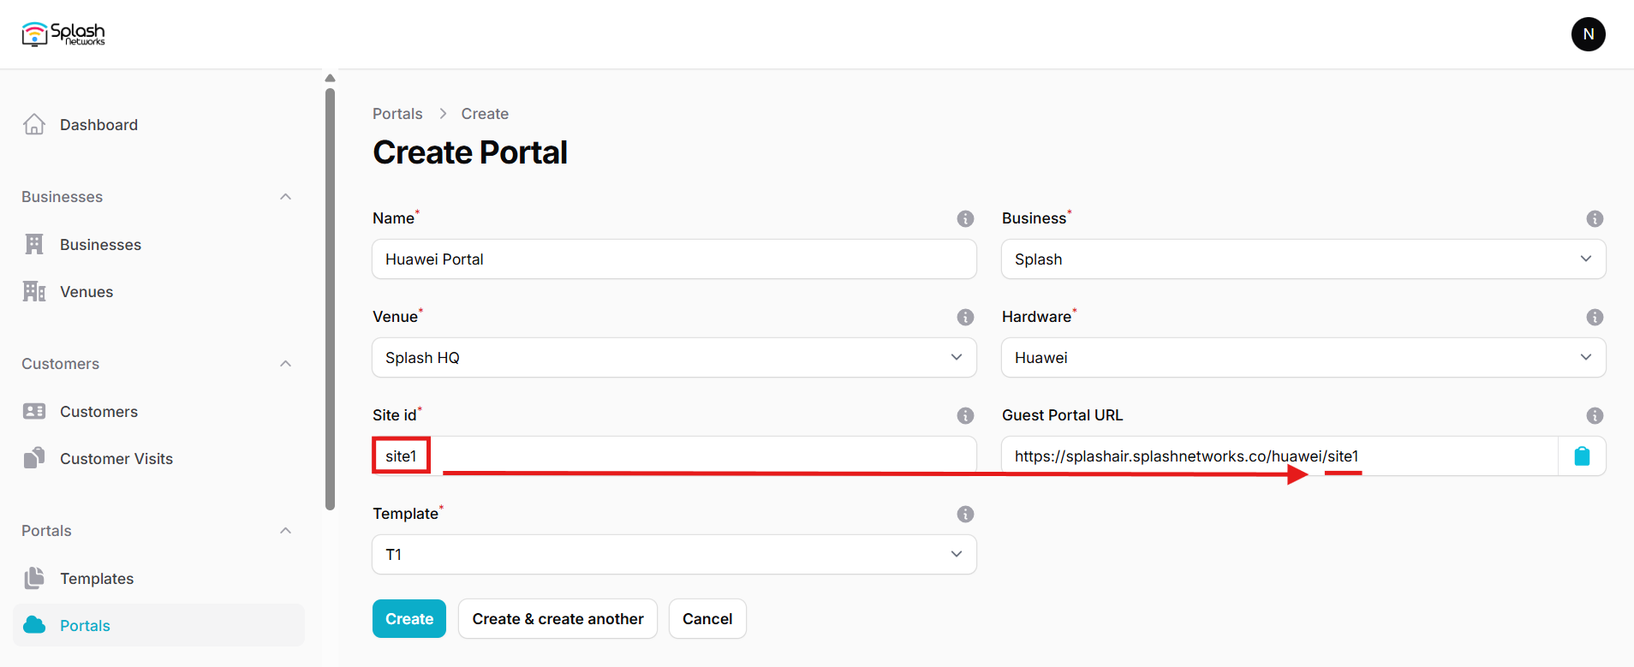Show info tooltip for Business field

tap(1595, 218)
